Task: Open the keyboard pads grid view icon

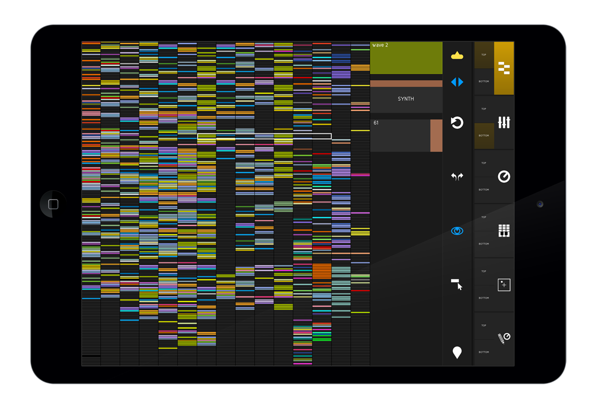Action: click(504, 231)
